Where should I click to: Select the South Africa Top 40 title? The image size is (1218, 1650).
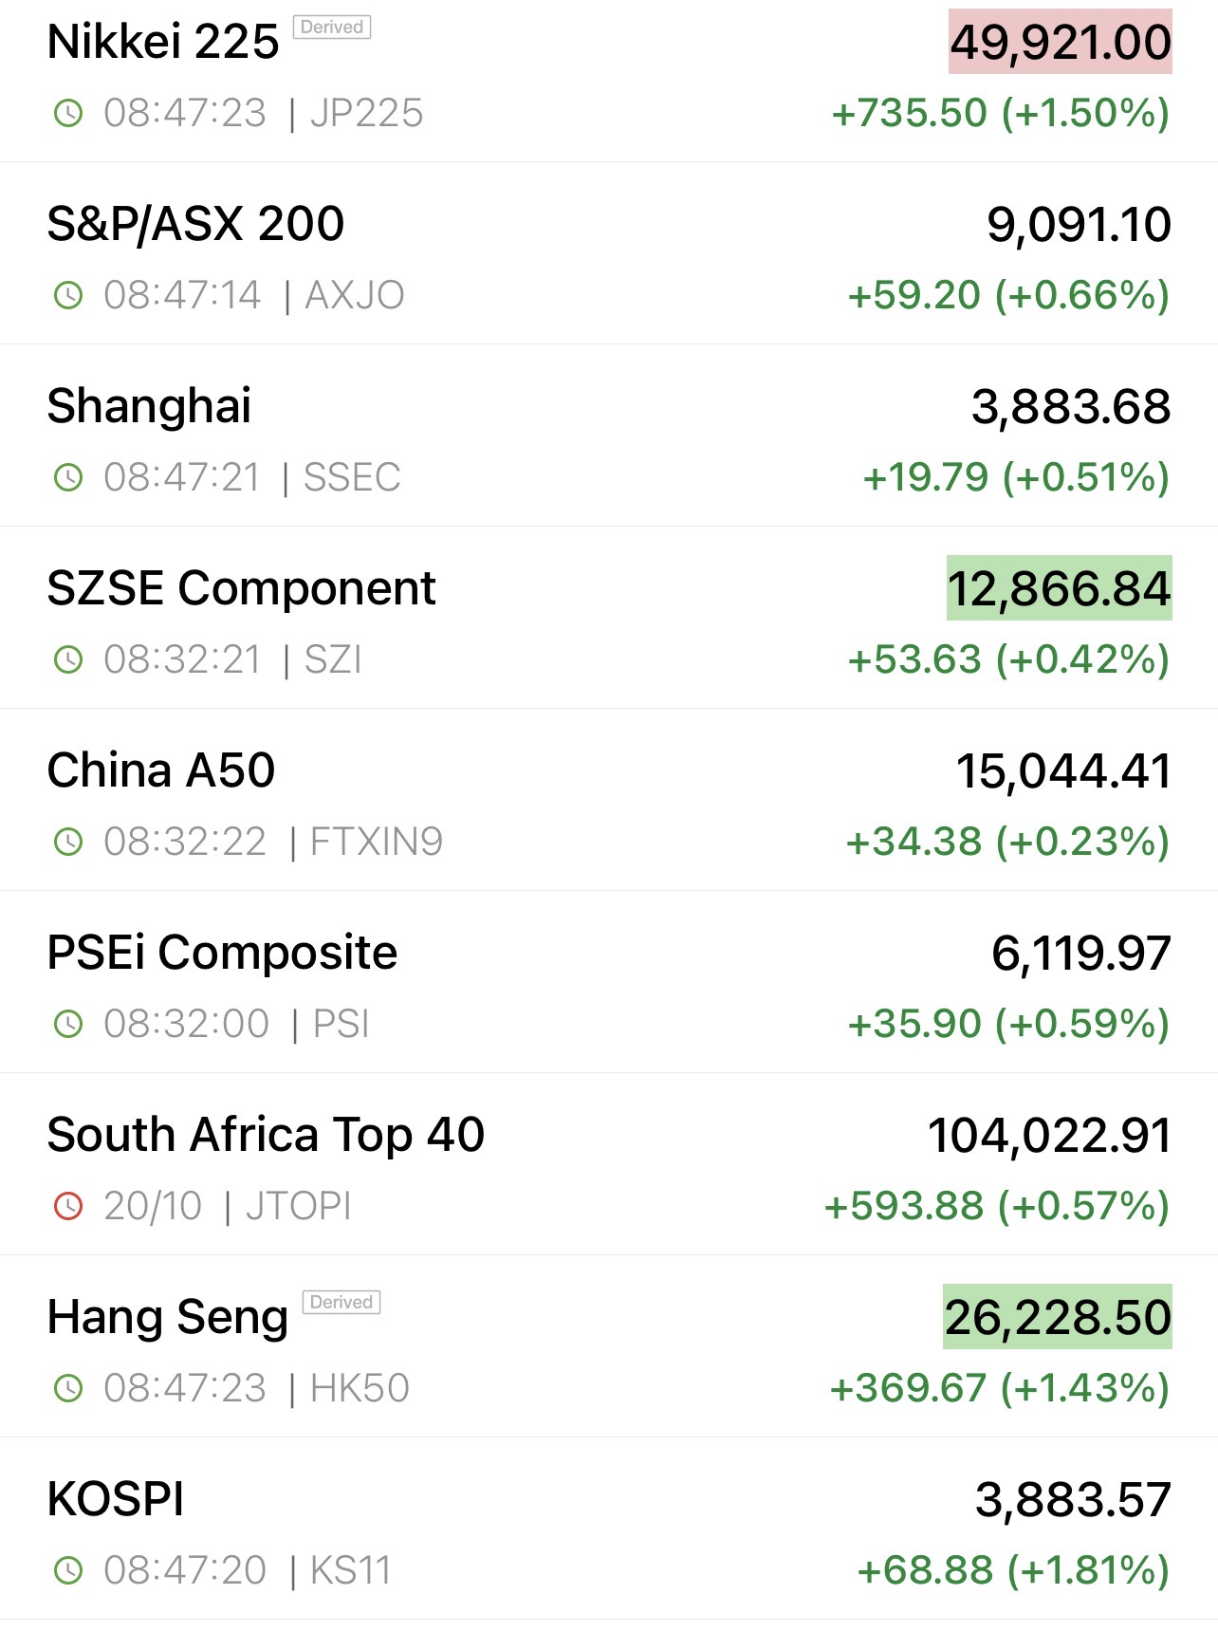[266, 1136]
